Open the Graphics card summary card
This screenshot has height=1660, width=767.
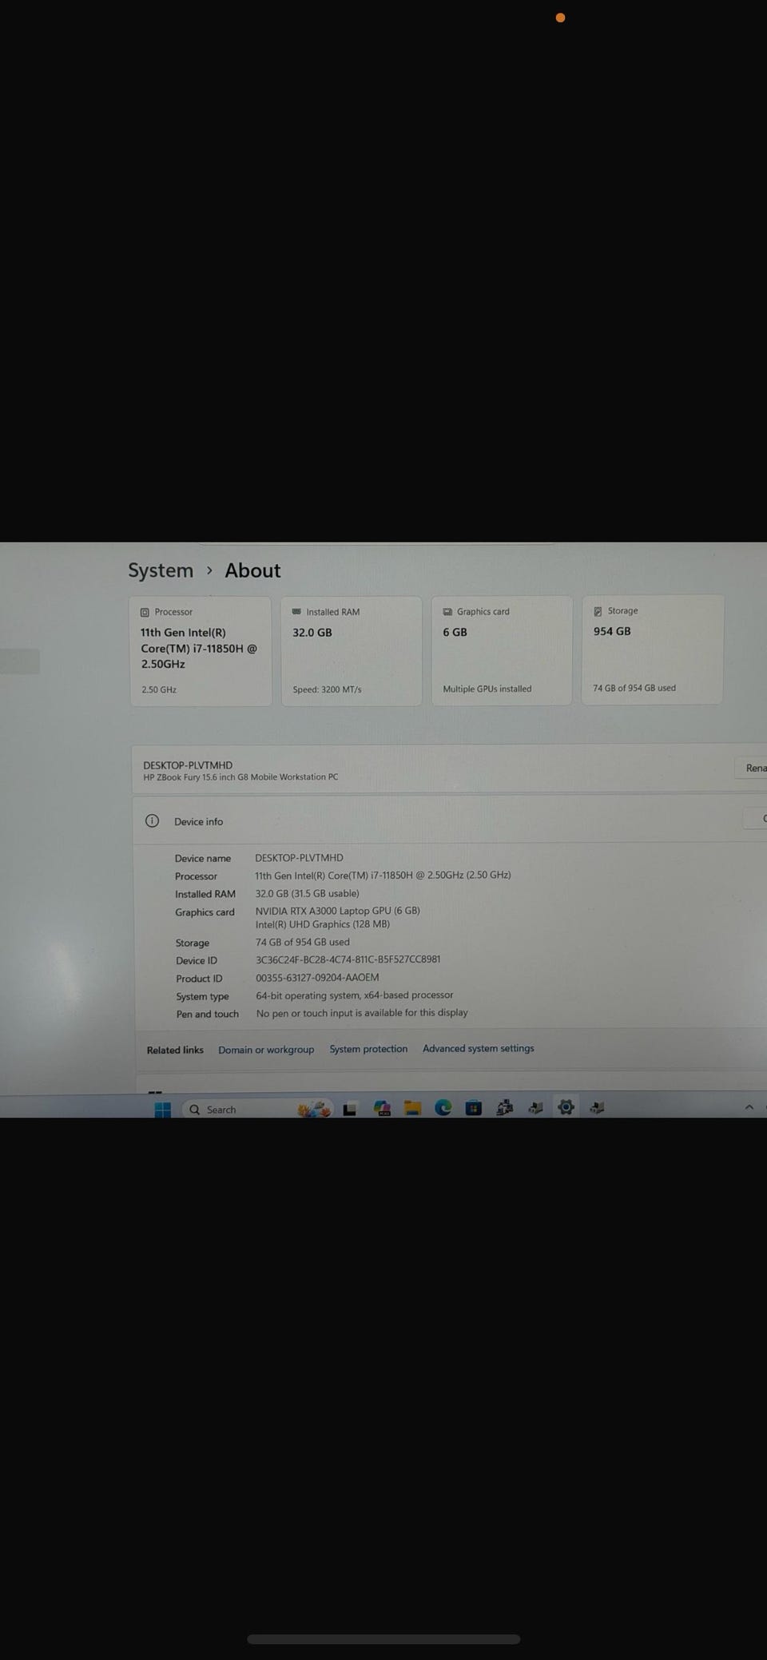pyautogui.click(x=502, y=650)
